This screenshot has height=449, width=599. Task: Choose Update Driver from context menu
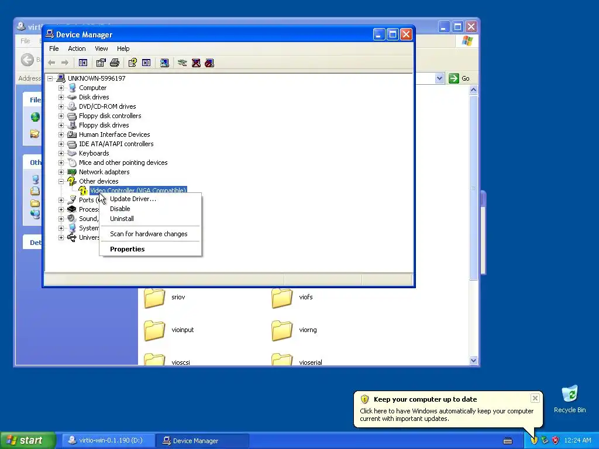click(x=150, y=199)
